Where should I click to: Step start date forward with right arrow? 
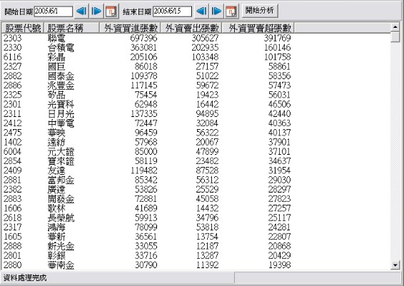[96, 11]
